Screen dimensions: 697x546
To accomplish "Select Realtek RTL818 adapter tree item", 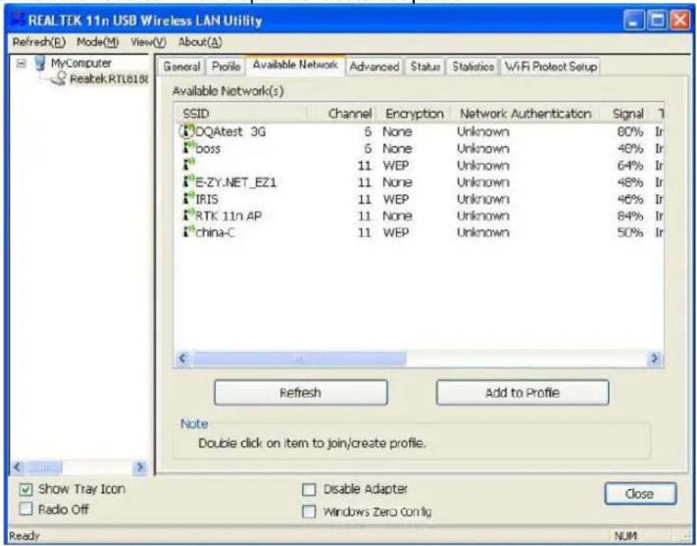I will click(x=109, y=79).
